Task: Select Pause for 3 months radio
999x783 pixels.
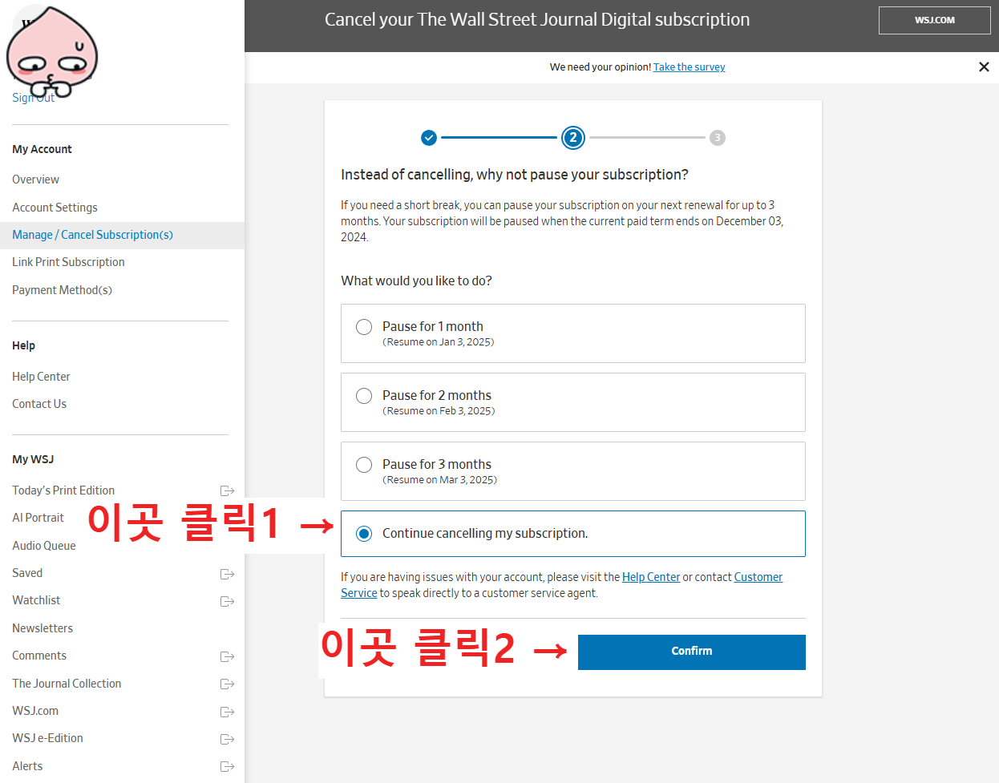Action: pyautogui.click(x=364, y=465)
